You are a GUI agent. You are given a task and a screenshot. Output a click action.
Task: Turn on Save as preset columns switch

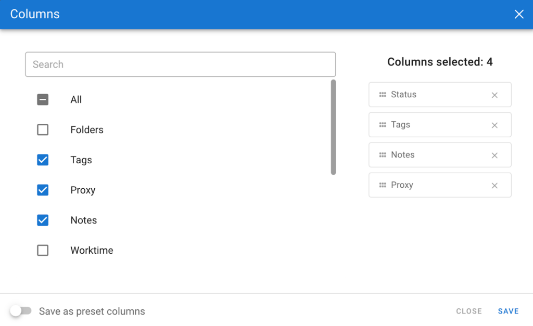(x=21, y=311)
